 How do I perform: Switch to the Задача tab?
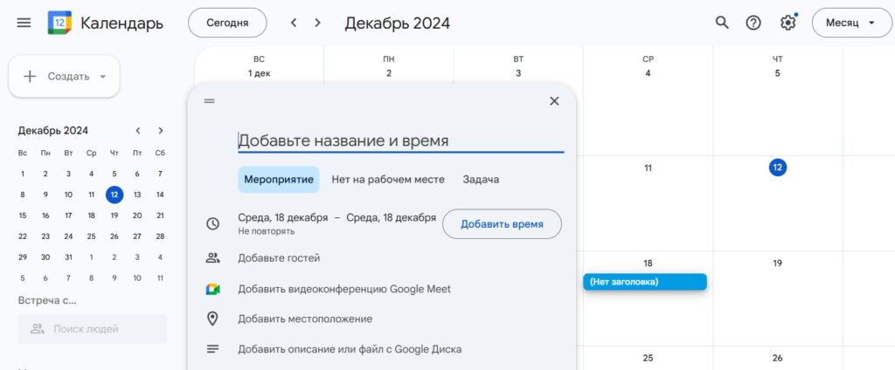tap(481, 179)
